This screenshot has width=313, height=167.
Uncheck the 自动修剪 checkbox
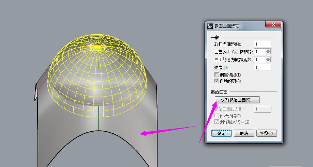[217, 81]
